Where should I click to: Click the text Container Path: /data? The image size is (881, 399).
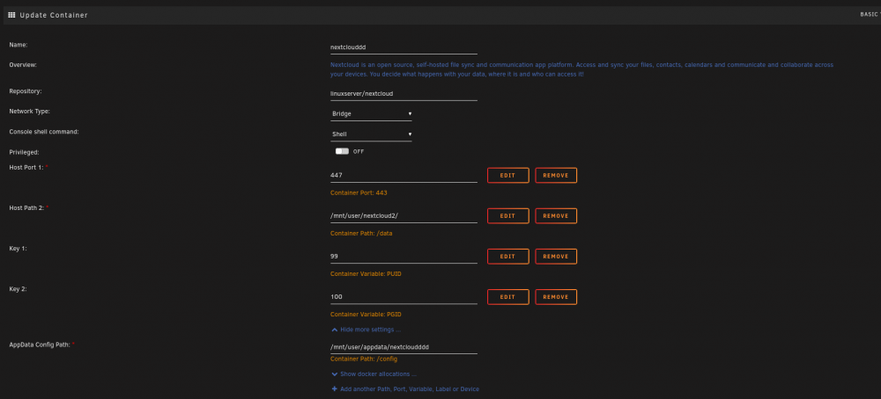(x=361, y=233)
